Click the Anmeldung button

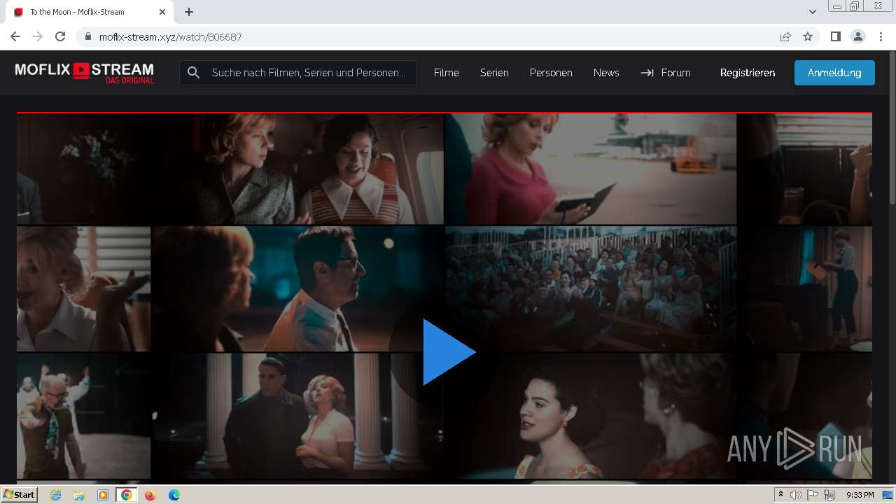[834, 73]
